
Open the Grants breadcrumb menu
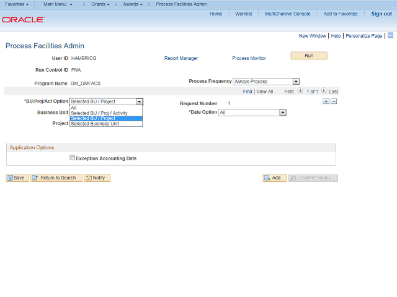[x=100, y=4]
